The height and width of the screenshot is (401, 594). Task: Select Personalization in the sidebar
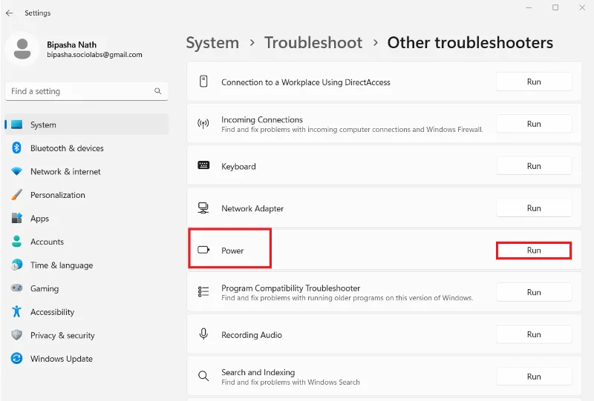[x=87, y=195]
